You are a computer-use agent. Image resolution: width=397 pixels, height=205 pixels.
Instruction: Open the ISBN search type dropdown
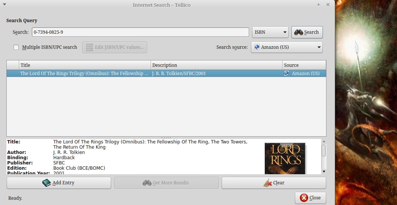pos(270,32)
